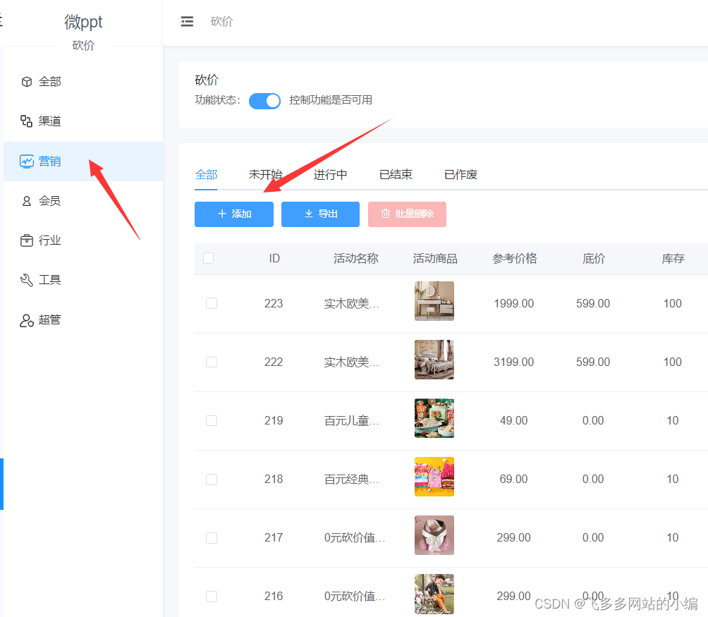708x617 pixels.
Task: Click the 会员 member person icon
Action: click(27, 201)
